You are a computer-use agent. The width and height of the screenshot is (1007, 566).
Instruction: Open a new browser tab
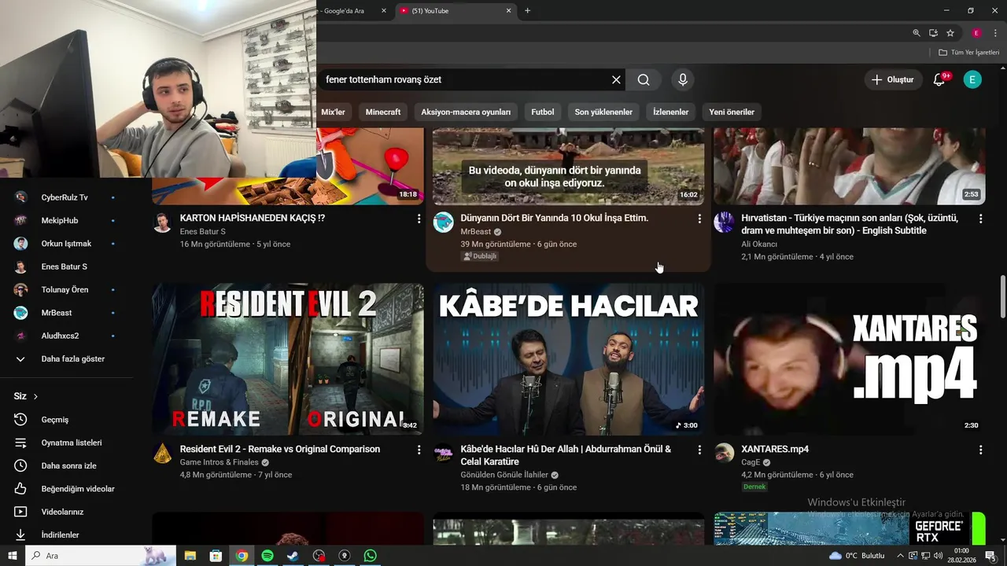tap(527, 11)
